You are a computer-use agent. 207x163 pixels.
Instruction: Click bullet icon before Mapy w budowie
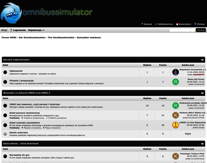coord(44,128)
